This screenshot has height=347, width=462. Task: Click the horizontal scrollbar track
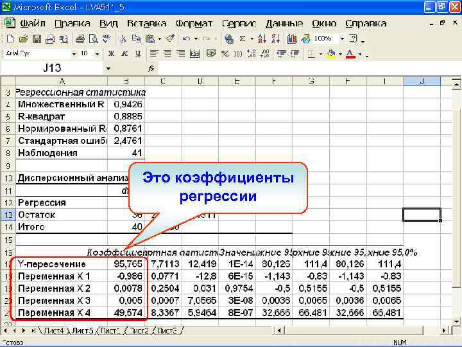coord(354,330)
